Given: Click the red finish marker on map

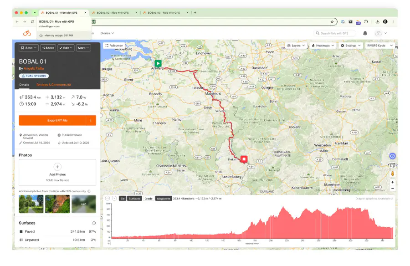Looking at the screenshot, I should tap(244, 159).
